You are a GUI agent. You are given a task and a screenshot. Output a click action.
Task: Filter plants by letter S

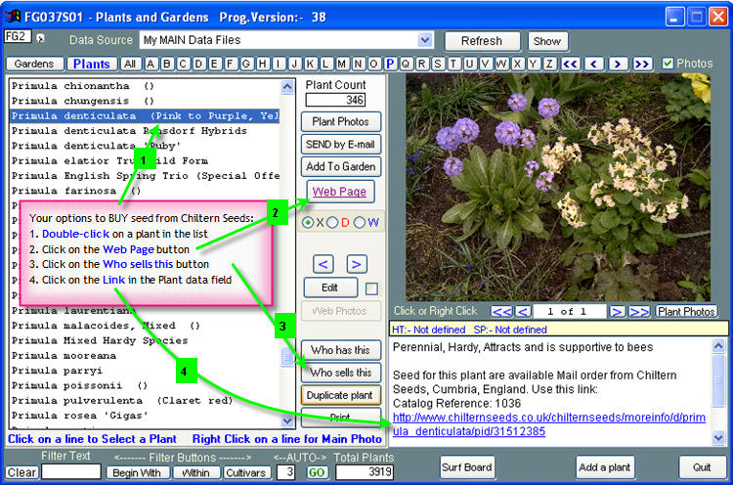point(438,64)
